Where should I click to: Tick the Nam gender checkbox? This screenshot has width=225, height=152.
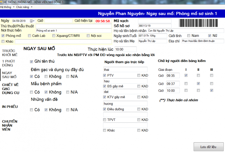189,36
